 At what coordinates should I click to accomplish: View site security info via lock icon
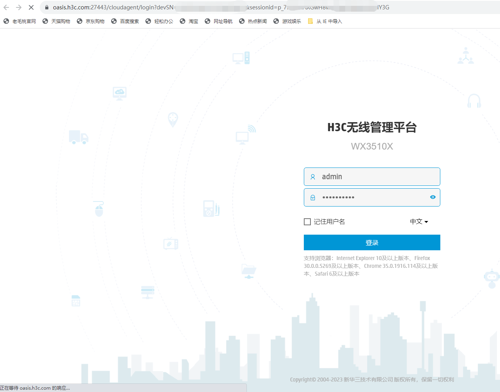tap(46, 7)
